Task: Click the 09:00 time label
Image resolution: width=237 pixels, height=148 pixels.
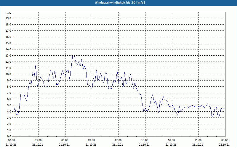Action: point(92,140)
